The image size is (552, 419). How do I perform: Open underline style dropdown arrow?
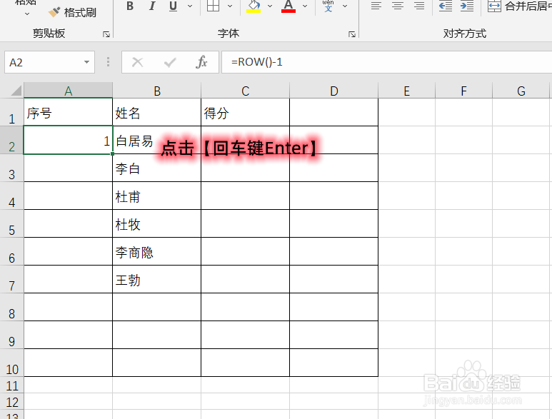190,6
